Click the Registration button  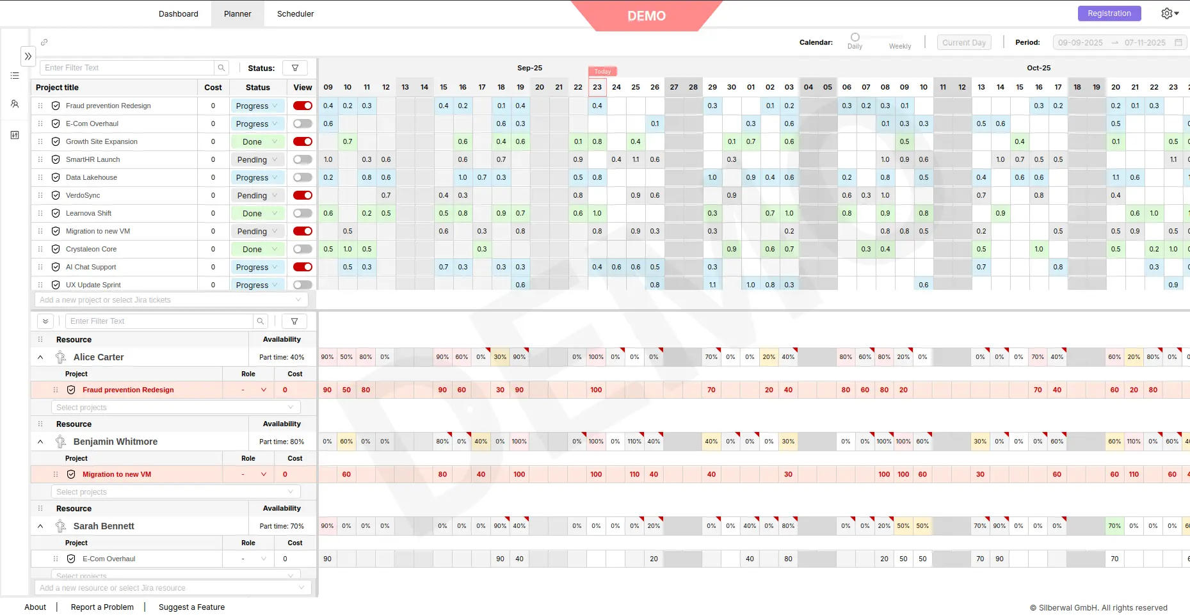(1109, 13)
